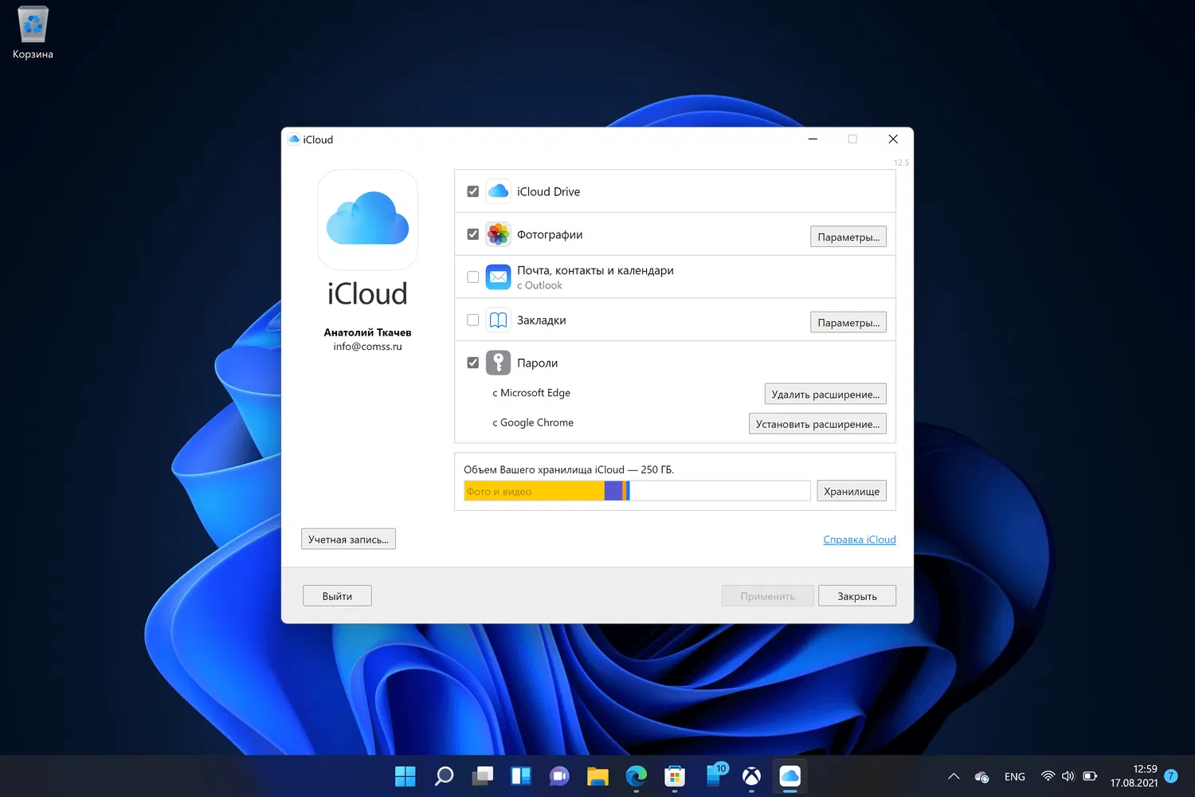Click the version number 12.5
Image resolution: width=1195 pixels, height=797 pixels.
pos(901,163)
